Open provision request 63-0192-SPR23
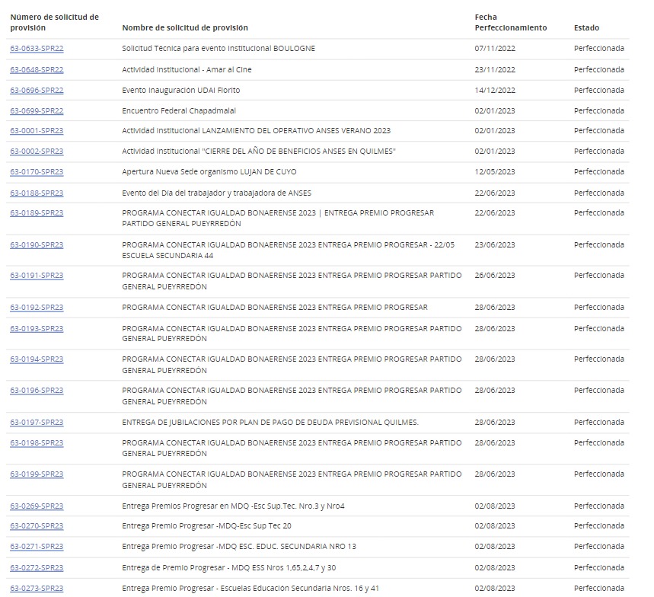 (37, 308)
